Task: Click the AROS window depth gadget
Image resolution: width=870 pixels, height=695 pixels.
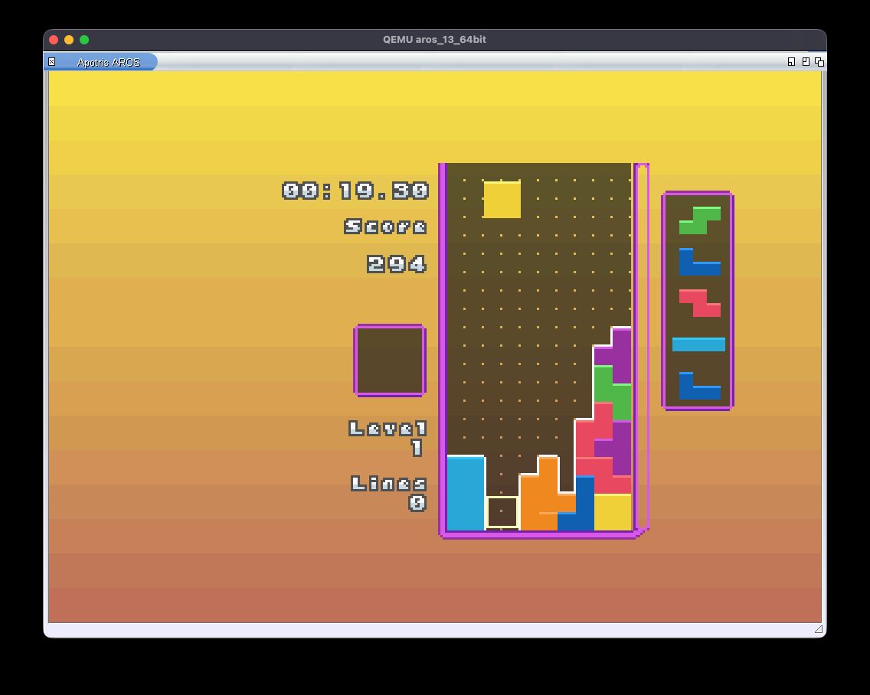Action: (x=819, y=61)
